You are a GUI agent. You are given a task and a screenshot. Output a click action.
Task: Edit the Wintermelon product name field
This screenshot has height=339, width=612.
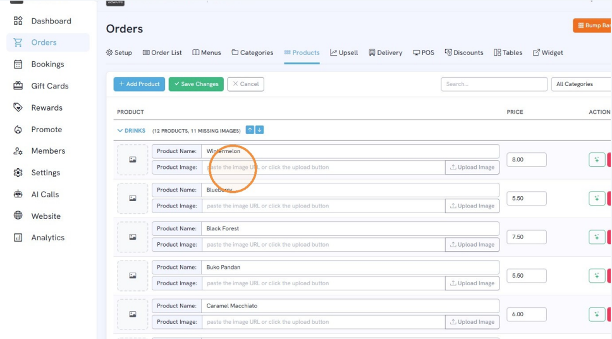point(350,151)
